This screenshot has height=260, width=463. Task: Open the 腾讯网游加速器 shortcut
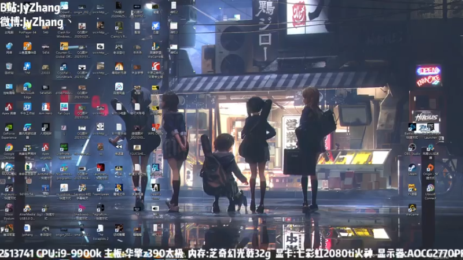27,131
